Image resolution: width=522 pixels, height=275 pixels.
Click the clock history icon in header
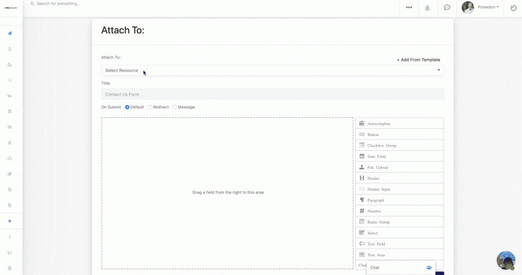(514, 8)
